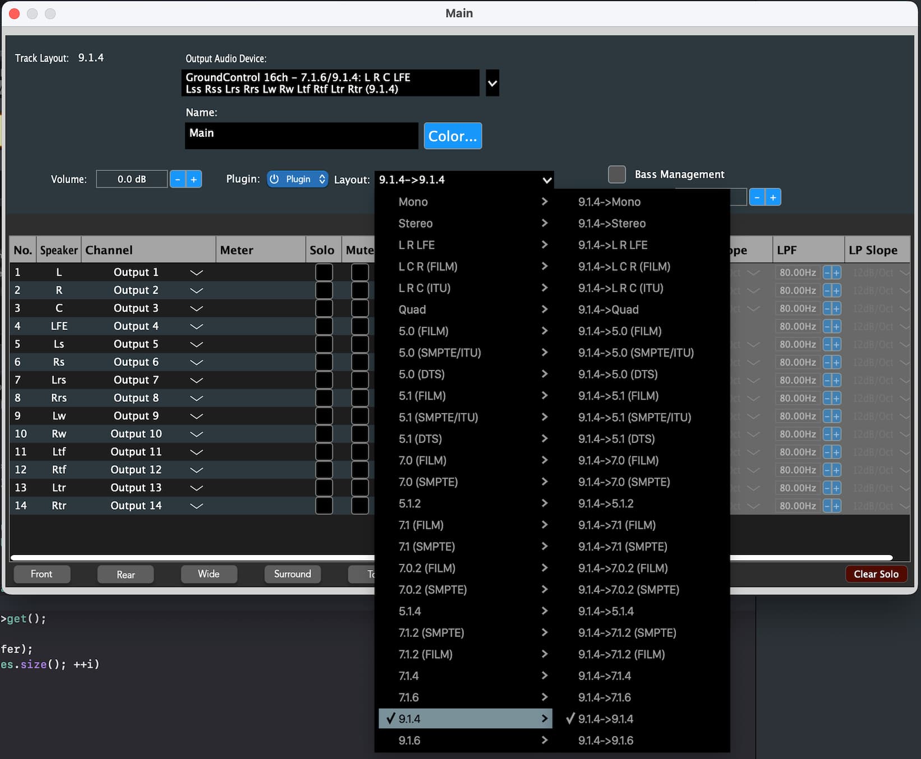Click the Name input field containing Main
Screen dimensions: 921x759
(x=302, y=136)
